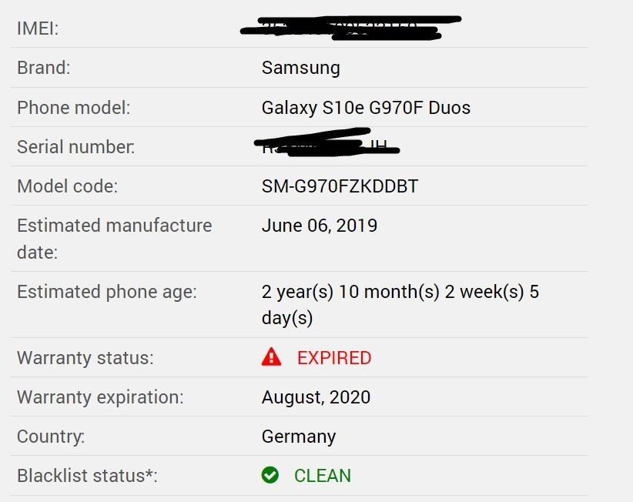Image resolution: width=633 pixels, height=502 pixels.
Task: Click the August, 2020 warranty expiration
Action: (x=316, y=397)
